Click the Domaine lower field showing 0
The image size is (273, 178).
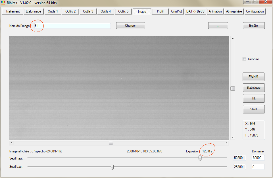[x=258, y=167]
